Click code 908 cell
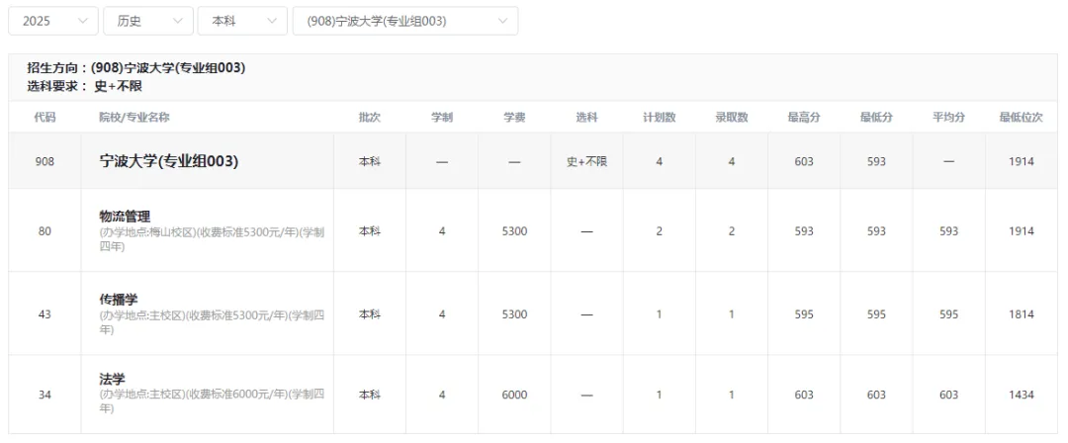The width and height of the screenshot is (1068, 443). click(x=44, y=161)
